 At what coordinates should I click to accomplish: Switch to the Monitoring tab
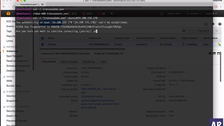click(89, 62)
